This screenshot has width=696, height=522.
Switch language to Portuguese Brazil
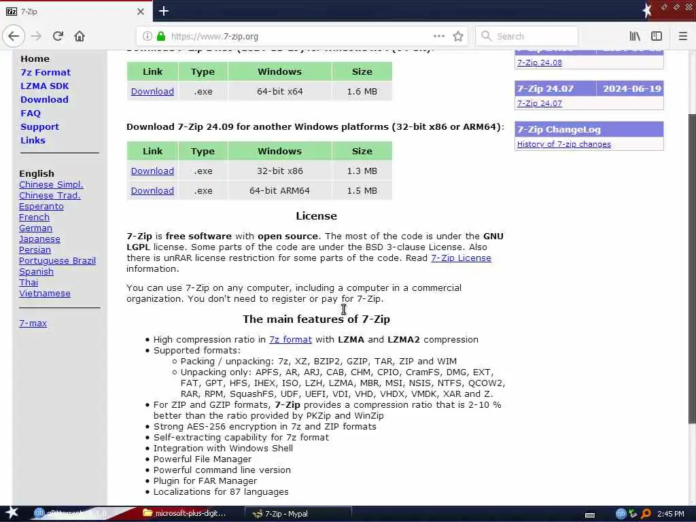click(x=57, y=260)
